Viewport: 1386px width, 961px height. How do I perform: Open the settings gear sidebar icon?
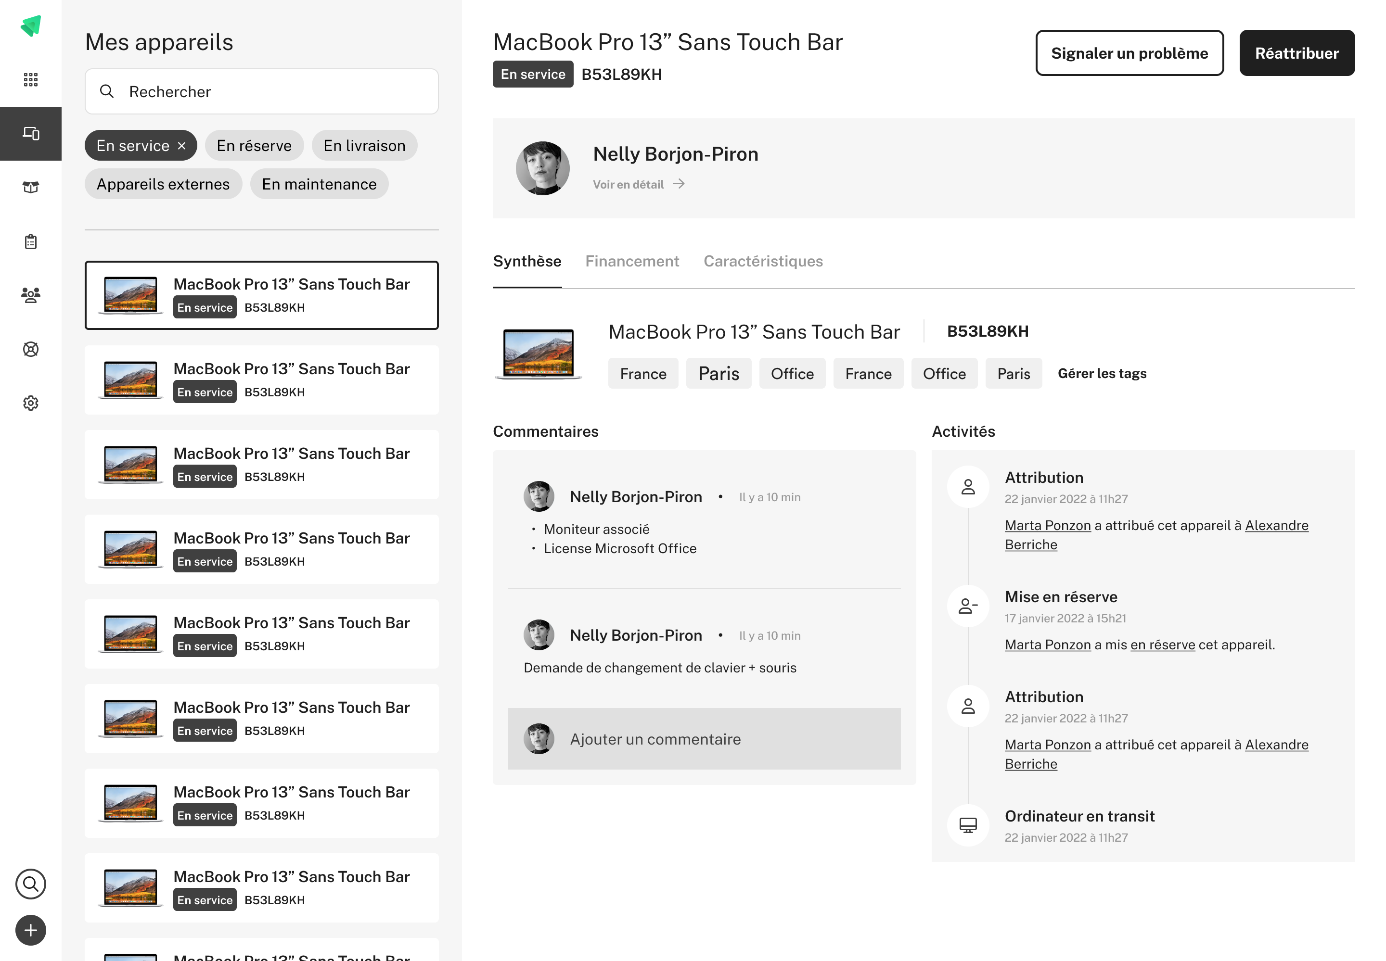click(31, 403)
